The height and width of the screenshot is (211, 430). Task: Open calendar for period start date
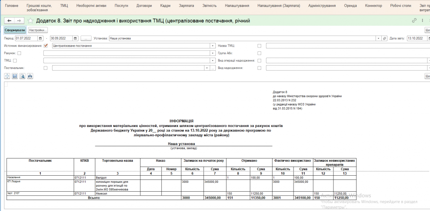(x=41, y=38)
